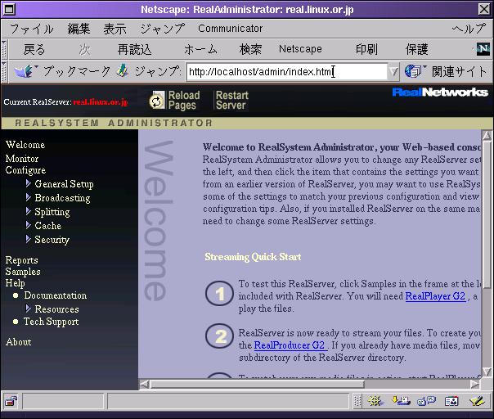494x419 pixels.
Task: Open Reports in the sidebar
Action: pos(21,260)
